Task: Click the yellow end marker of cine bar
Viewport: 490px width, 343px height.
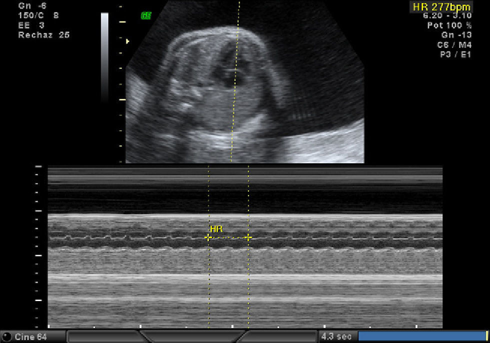Action: pos(486,337)
